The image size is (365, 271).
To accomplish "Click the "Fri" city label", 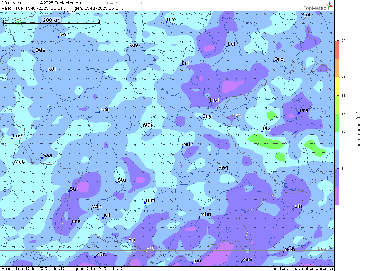I will point(132,240).
